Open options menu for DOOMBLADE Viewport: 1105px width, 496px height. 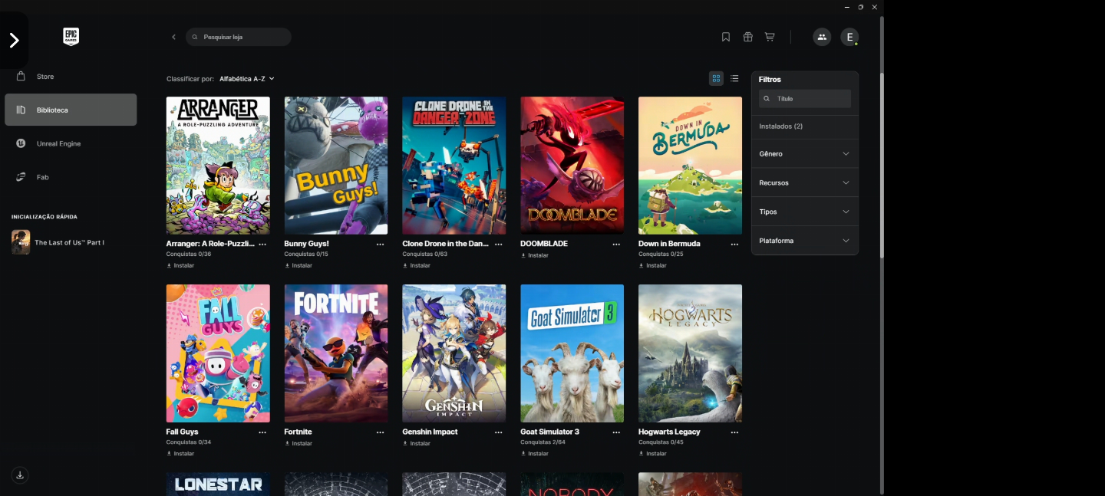tap(616, 244)
